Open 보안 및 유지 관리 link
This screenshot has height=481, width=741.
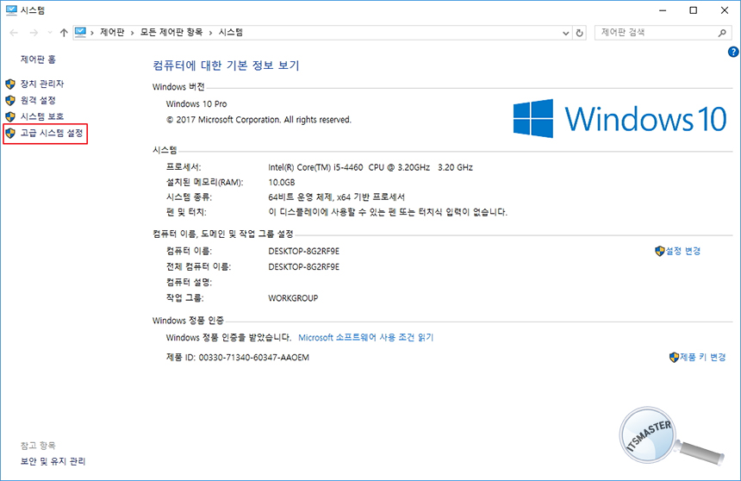53,461
